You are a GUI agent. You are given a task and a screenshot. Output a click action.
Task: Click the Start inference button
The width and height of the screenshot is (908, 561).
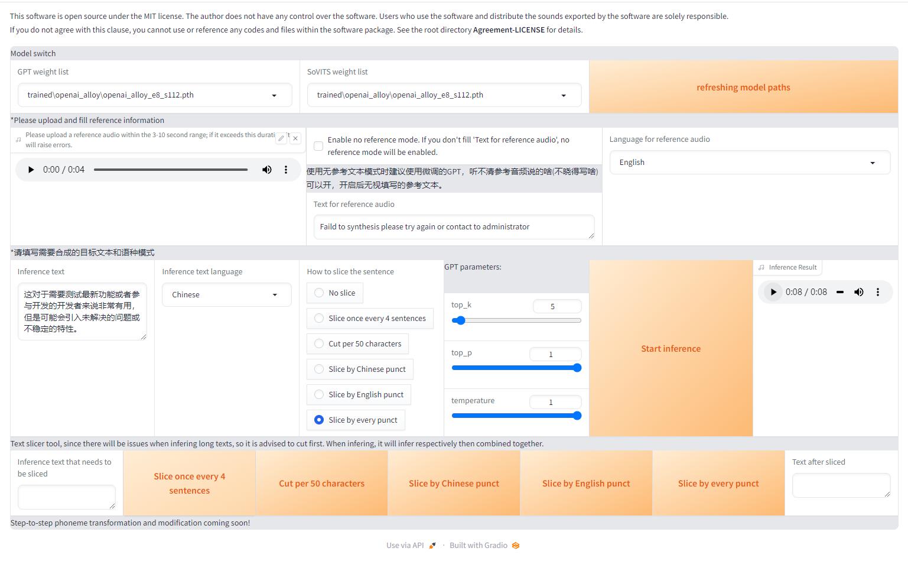[671, 349]
